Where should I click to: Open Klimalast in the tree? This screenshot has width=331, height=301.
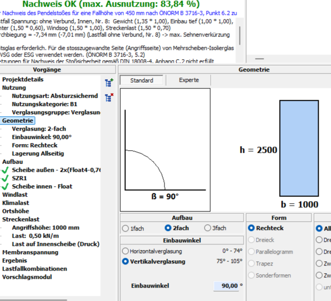click(15, 203)
